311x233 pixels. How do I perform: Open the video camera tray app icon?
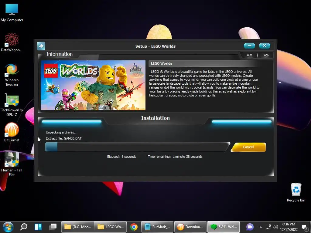click(x=250, y=227)
